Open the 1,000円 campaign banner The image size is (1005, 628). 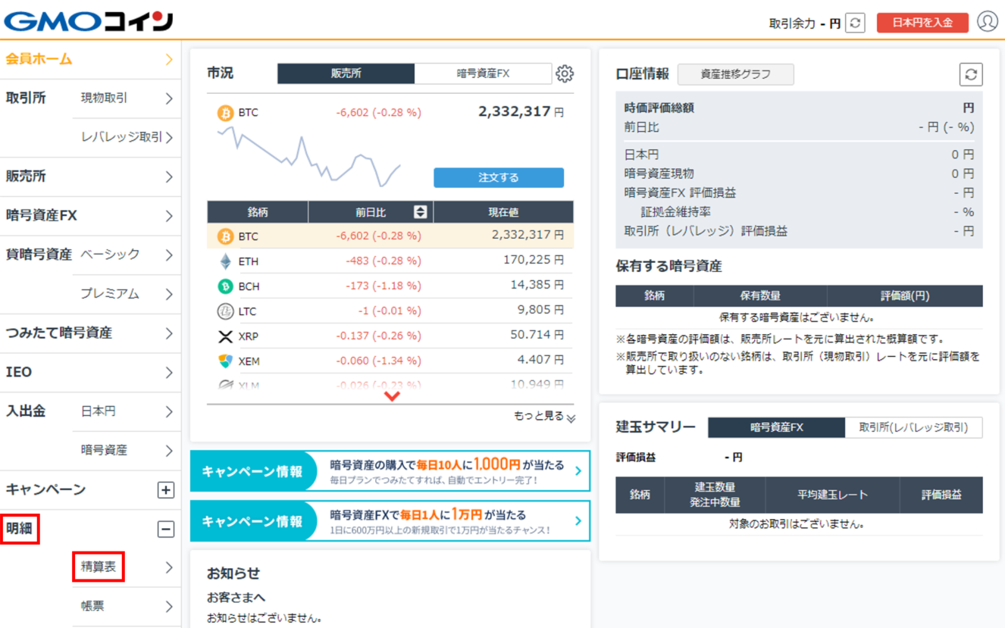pos(390,471)
